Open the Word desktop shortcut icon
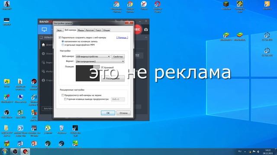 20,143
